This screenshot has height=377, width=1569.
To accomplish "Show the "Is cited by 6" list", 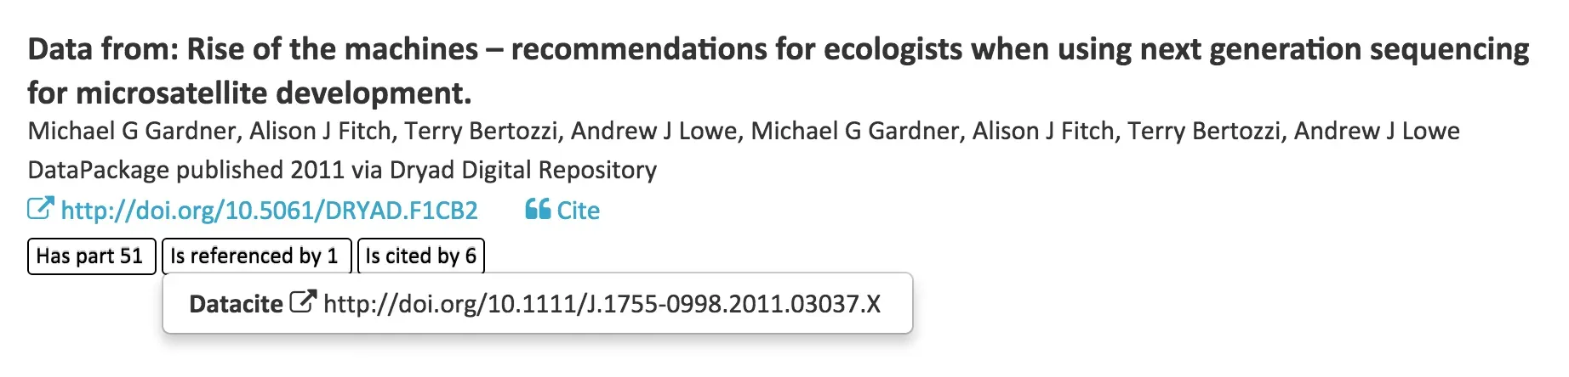I will tap(420, 256).
